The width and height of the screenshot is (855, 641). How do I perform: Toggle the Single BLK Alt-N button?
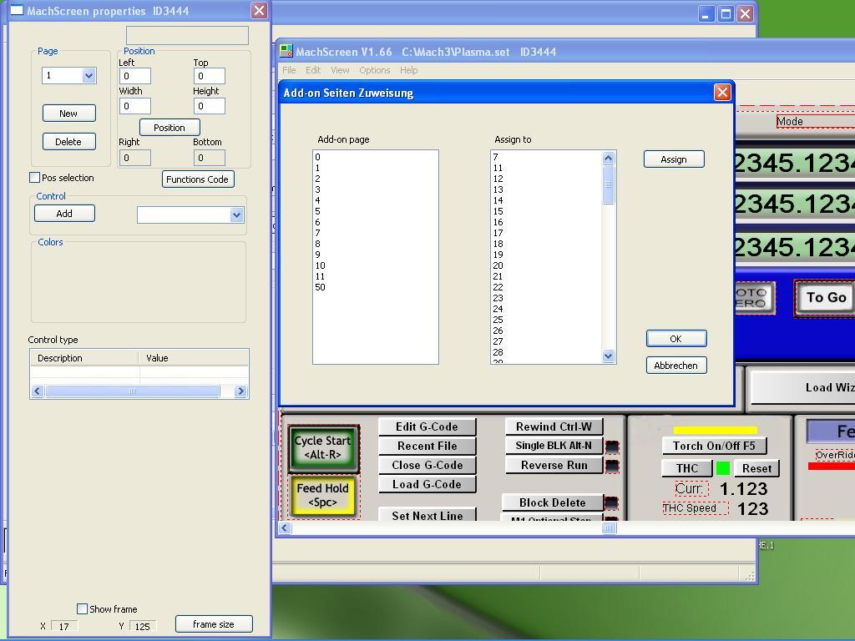[554, 446]
